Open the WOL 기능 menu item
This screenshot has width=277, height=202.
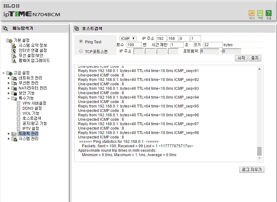point(31,113)
